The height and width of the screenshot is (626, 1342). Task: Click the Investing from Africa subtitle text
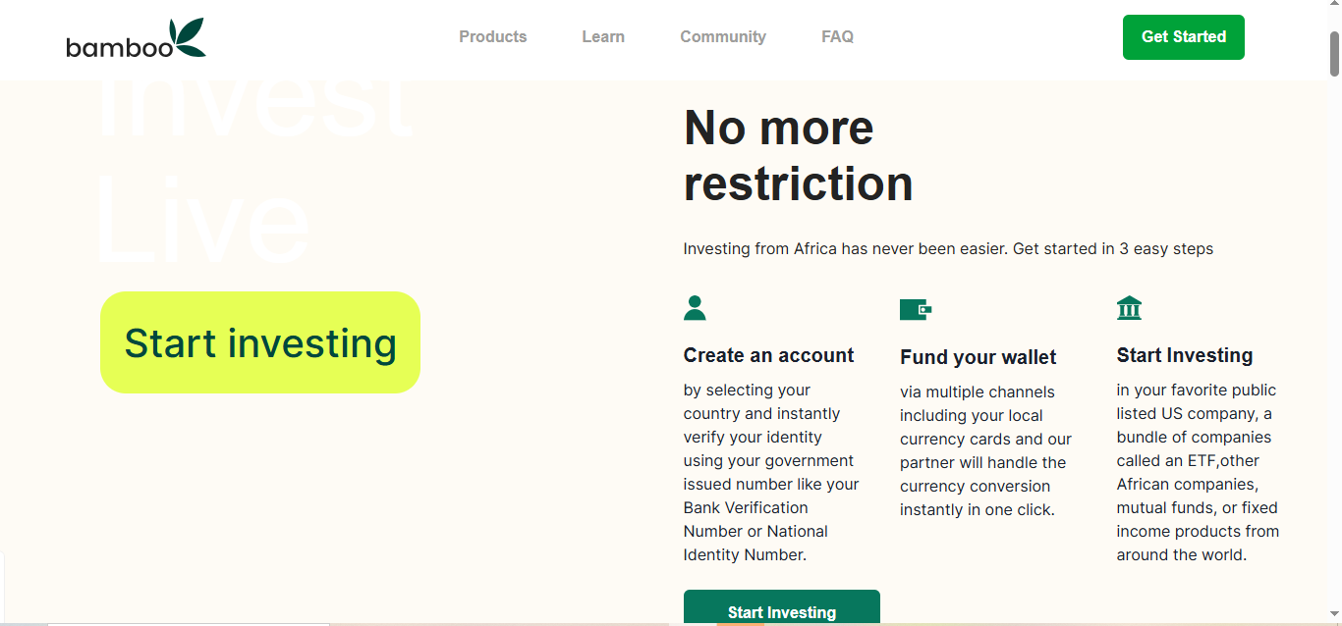[948, 249]
